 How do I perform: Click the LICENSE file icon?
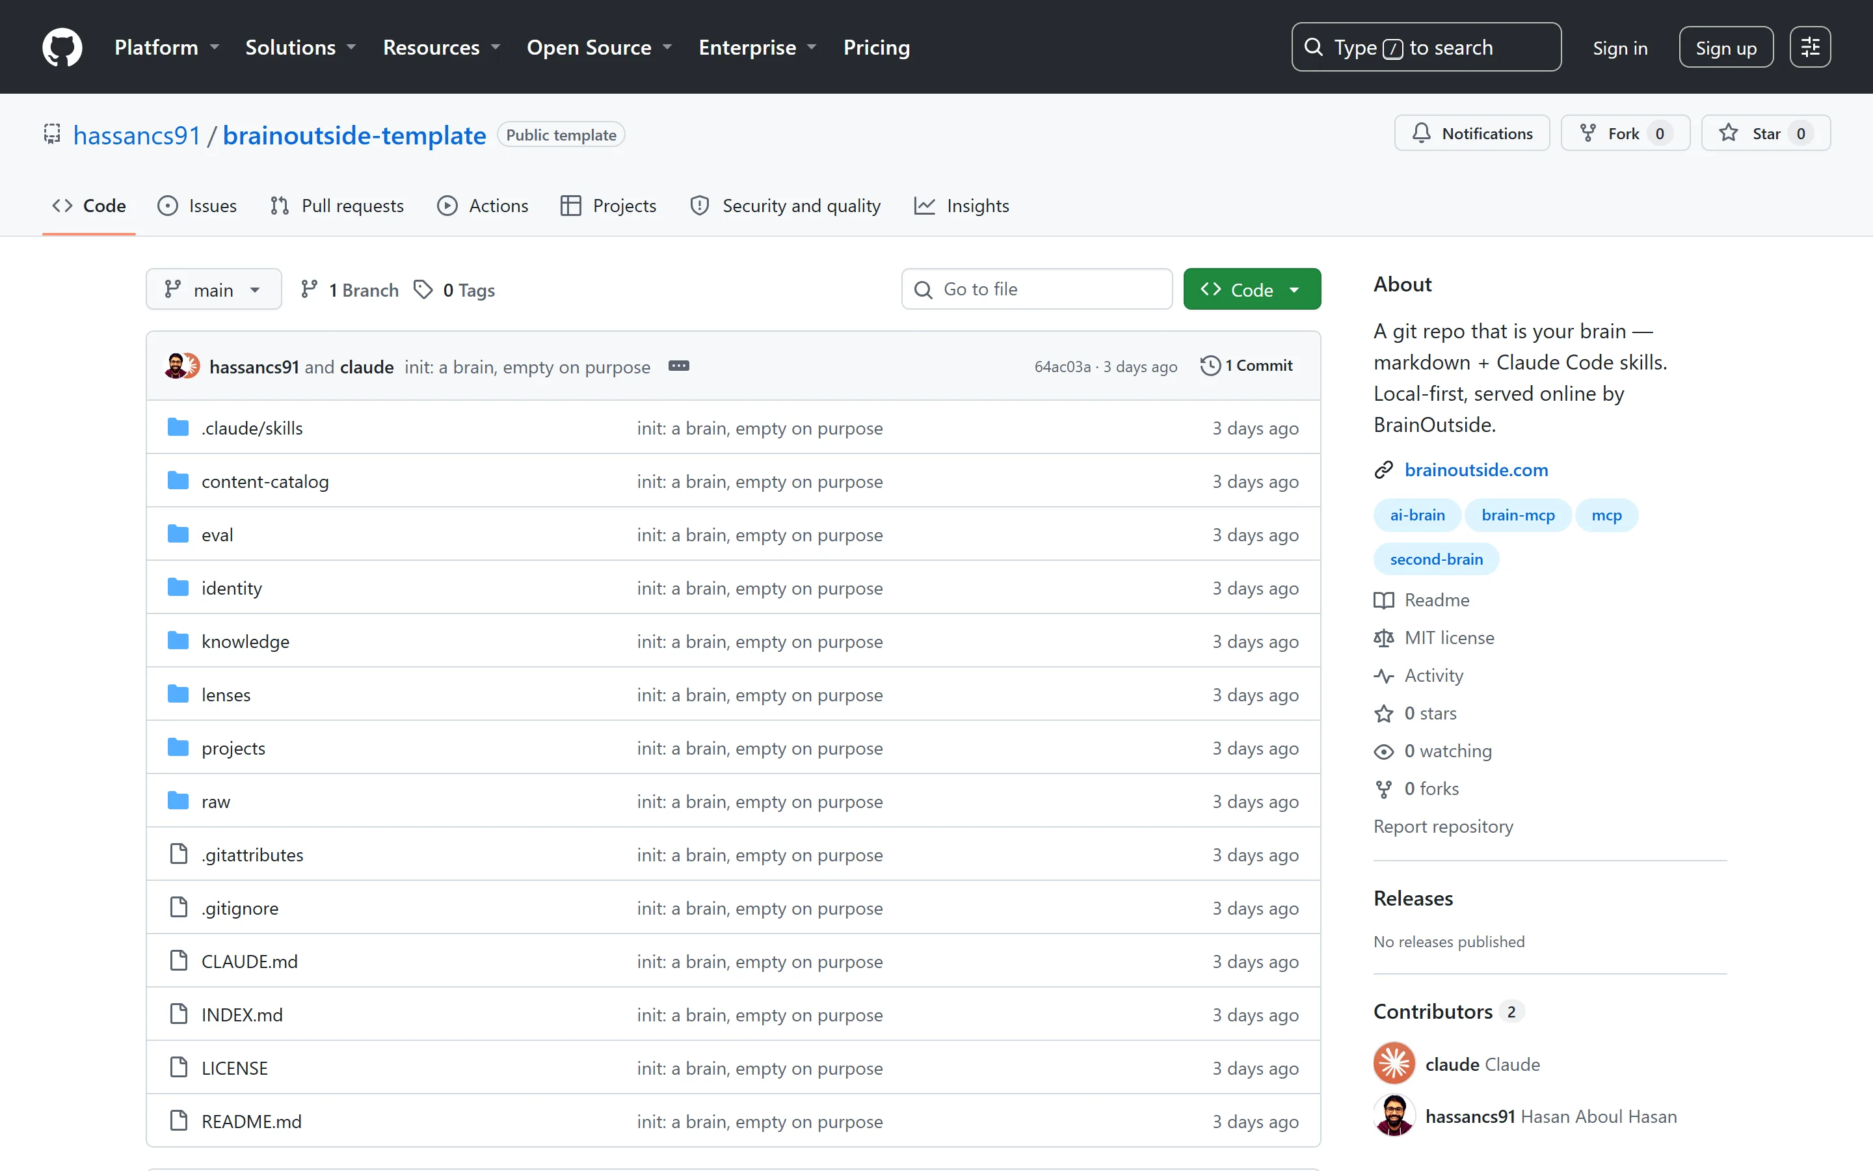pyautogui.click(x=178, y=1068)
